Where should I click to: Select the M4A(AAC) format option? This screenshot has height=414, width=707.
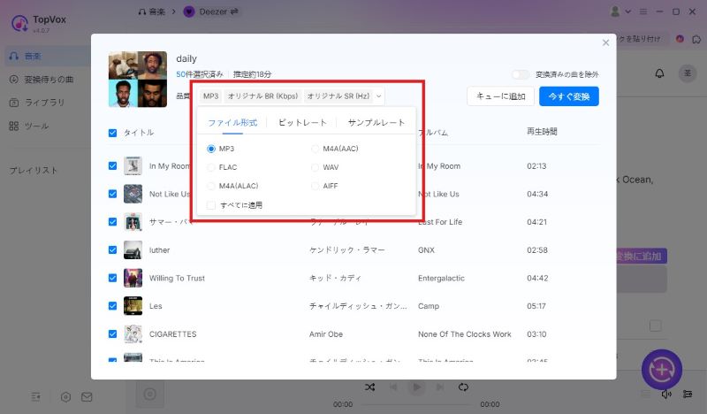coord(315,149)
